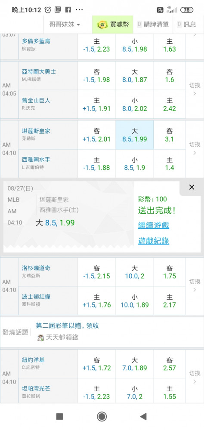204x430 pixels.
Task: Open the 第二屆彩筆以贈，領收 hot topic
Action: tap(68, 326)
